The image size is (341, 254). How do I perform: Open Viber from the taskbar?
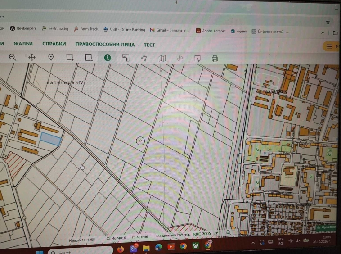tap(134, 248)
